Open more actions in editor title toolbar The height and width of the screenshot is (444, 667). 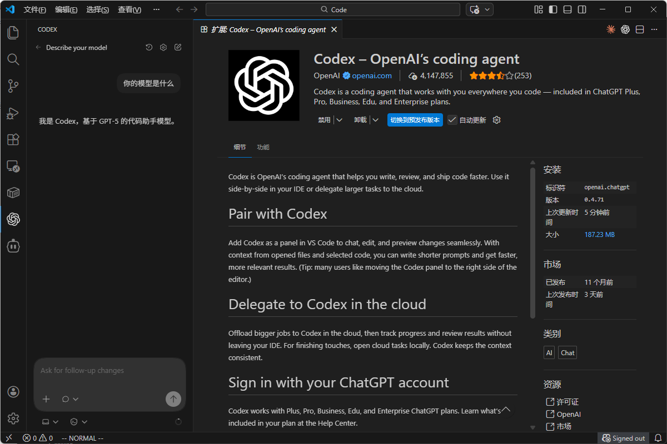[x=654, y=29]
